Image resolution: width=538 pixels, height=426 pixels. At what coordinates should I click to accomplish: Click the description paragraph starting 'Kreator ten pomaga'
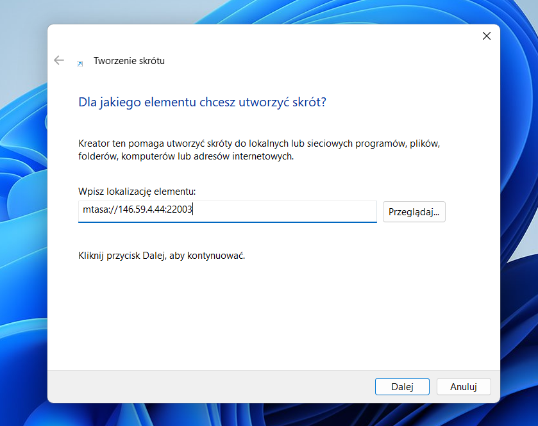[x=259, y=150]
